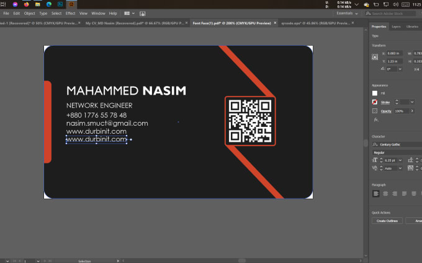This screenshot has height=263, width=422.
Task: Click the QR code on the business card
Action: tap(250, 121)
